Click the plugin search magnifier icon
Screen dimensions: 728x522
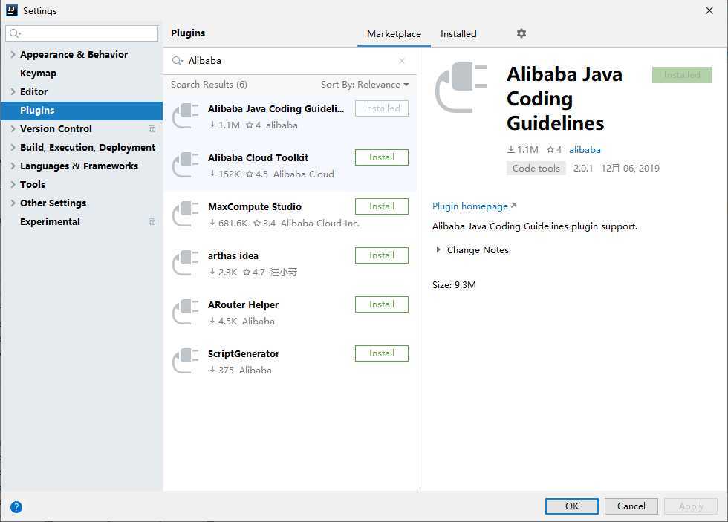pos(178,61)
